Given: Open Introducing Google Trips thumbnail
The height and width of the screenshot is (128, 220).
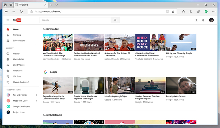Looking at the screenshot, I should pyautogui.click(x=119, y=86).
